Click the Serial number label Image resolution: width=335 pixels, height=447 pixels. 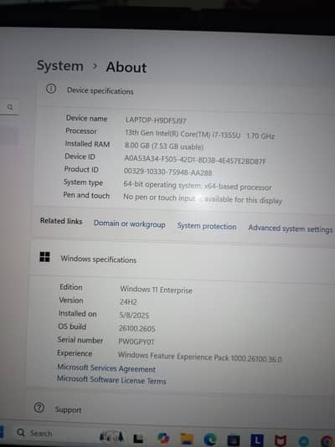click(x=80, y=340)
